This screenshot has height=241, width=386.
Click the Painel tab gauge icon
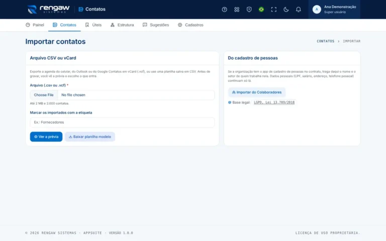(28, 25)
